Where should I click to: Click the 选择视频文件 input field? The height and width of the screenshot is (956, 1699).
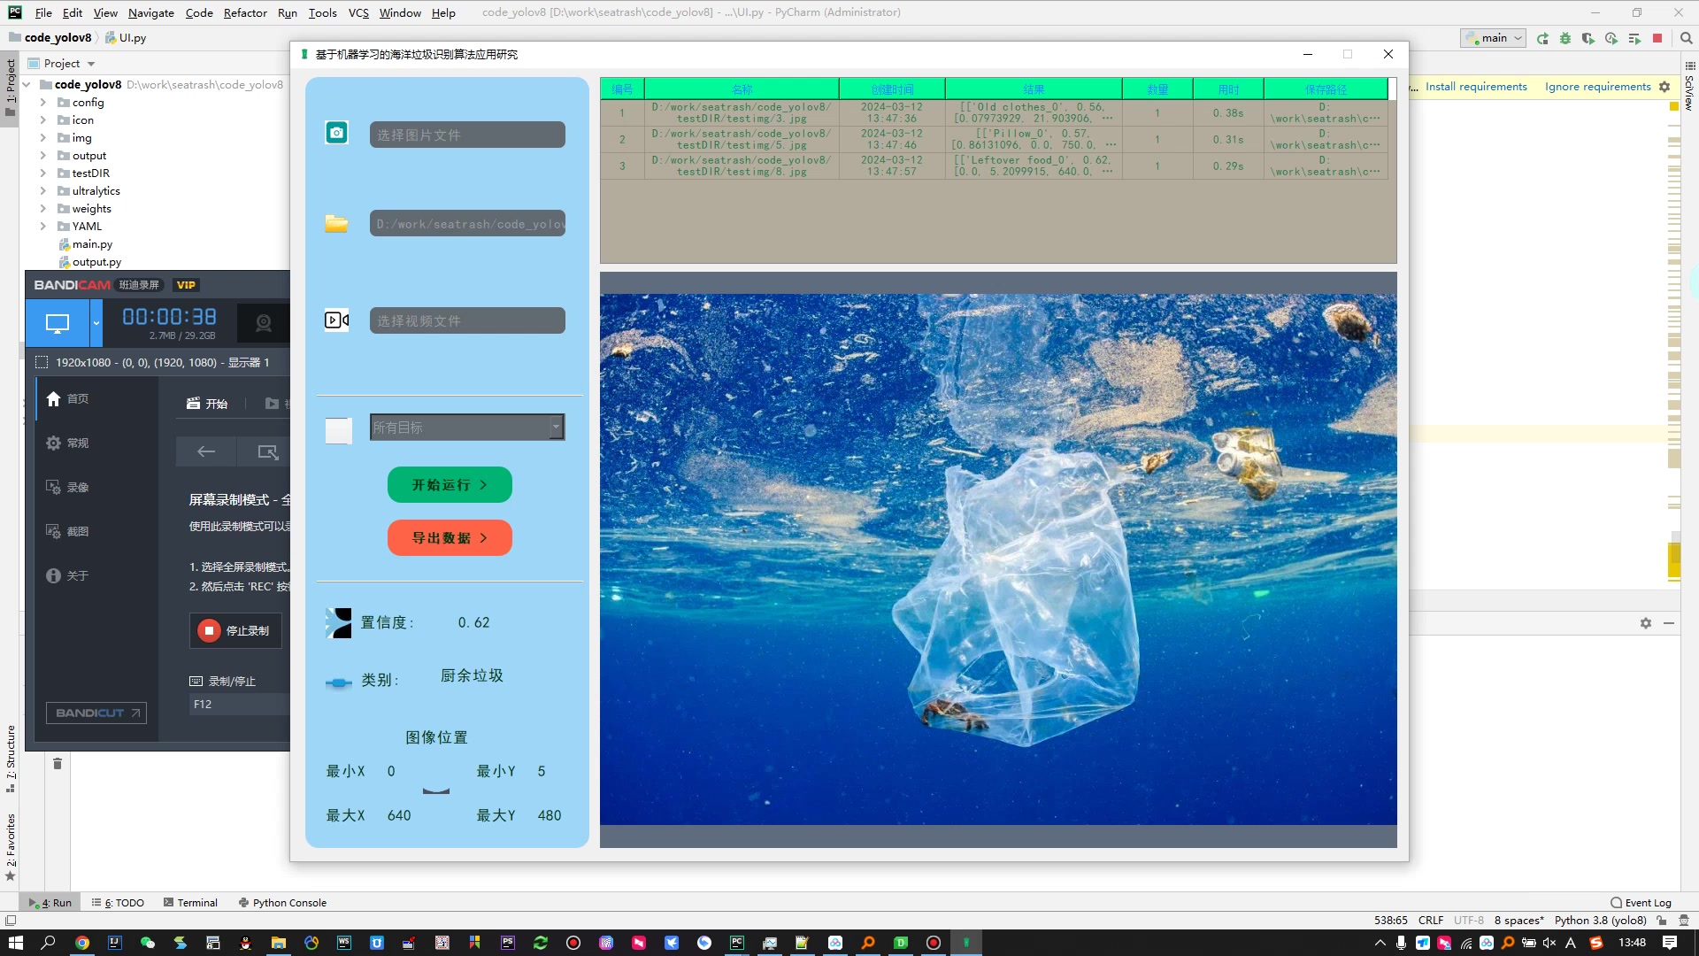pos(467,320)
